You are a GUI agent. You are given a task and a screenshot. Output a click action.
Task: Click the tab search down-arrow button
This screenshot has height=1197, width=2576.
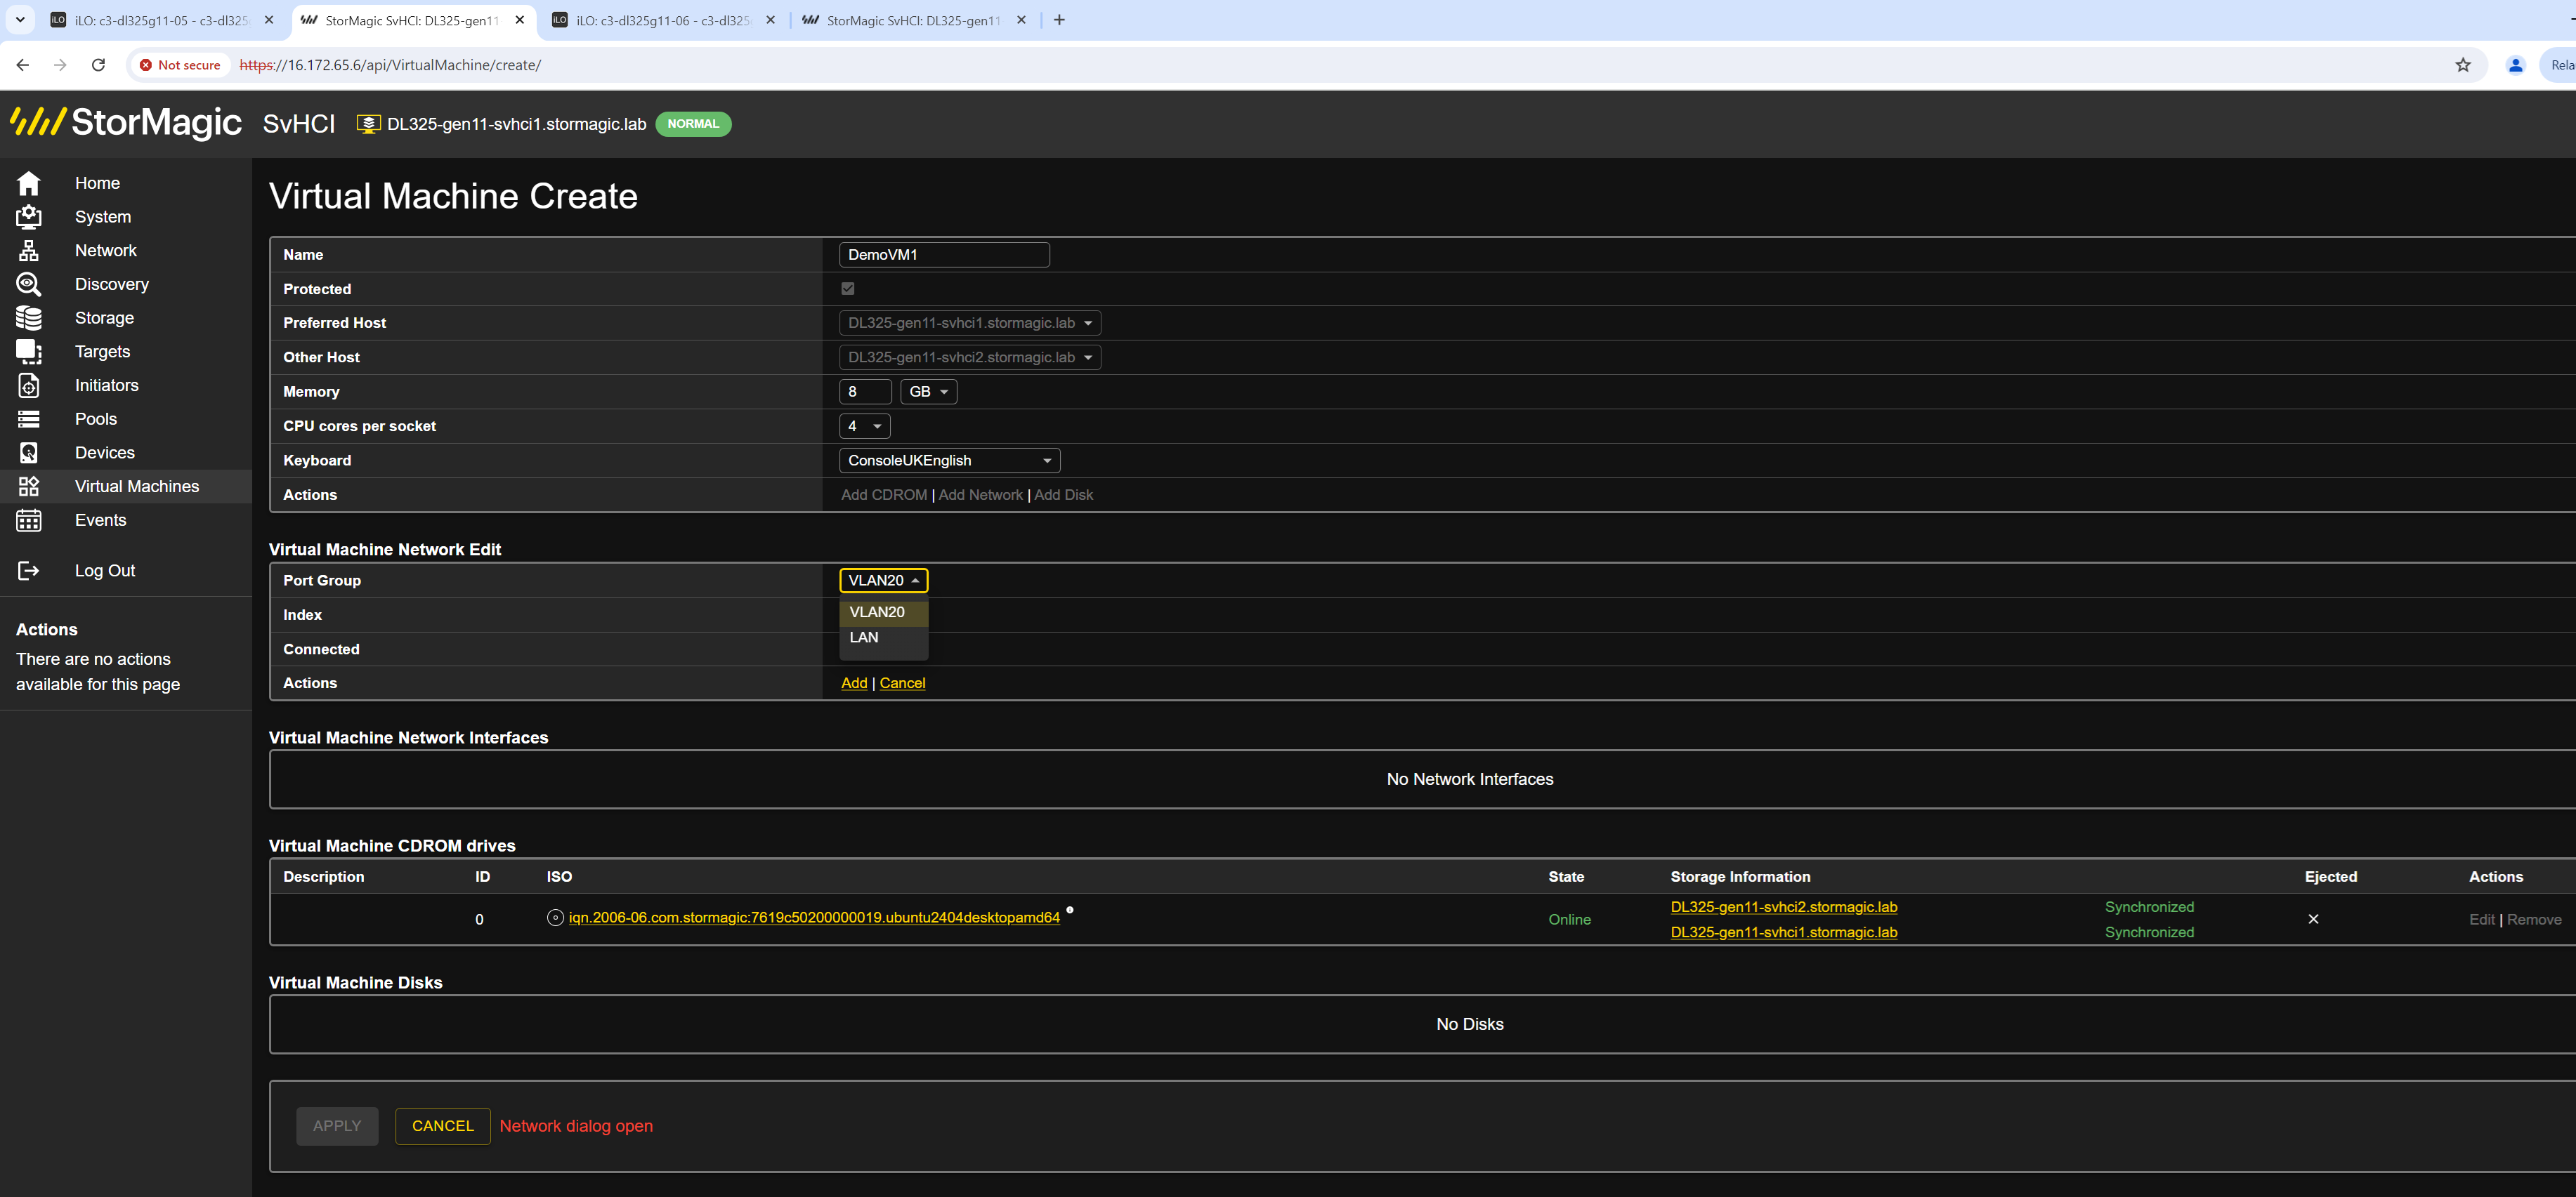click(x=20, y=20)
